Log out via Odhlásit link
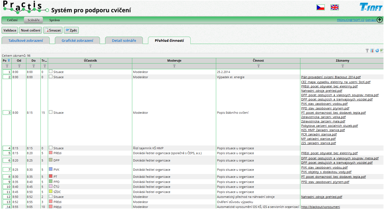 (371, 20)
